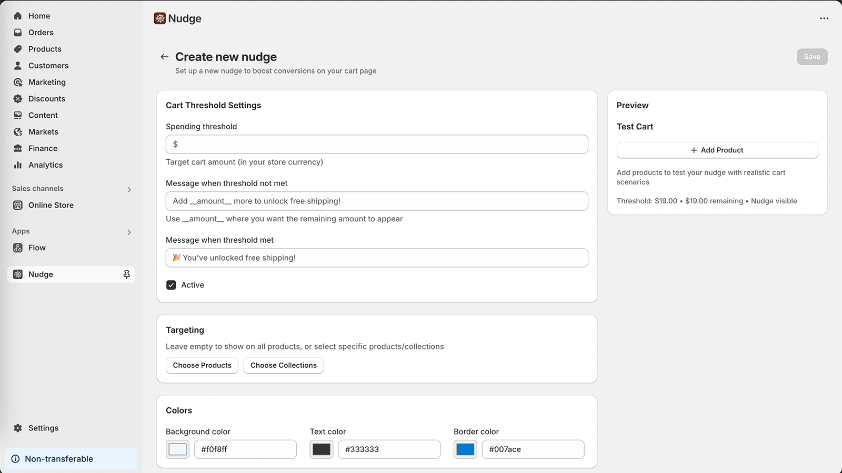The width and height of the screenshot is (842, 473).
Task: Open the Orders menu item
Action: pos(41,33)
